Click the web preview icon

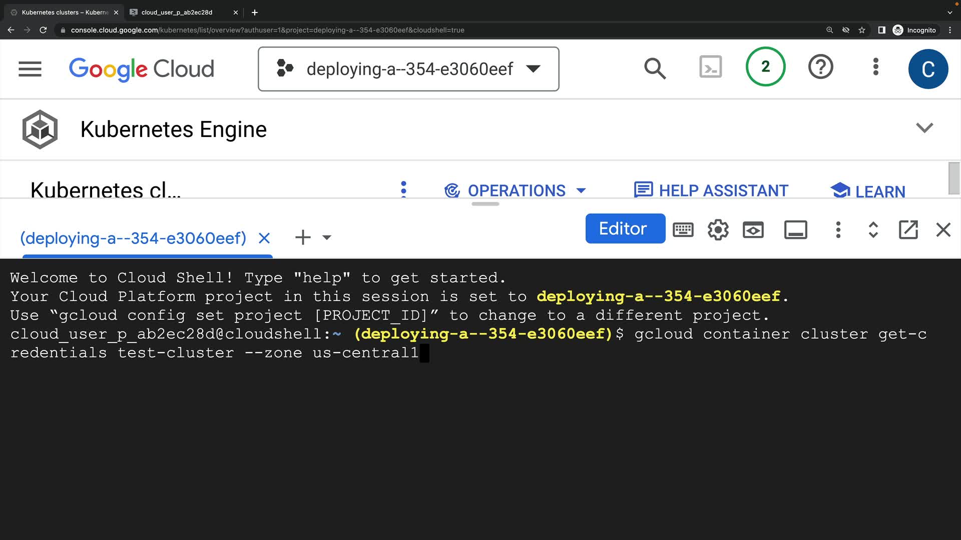coord(753,230)
